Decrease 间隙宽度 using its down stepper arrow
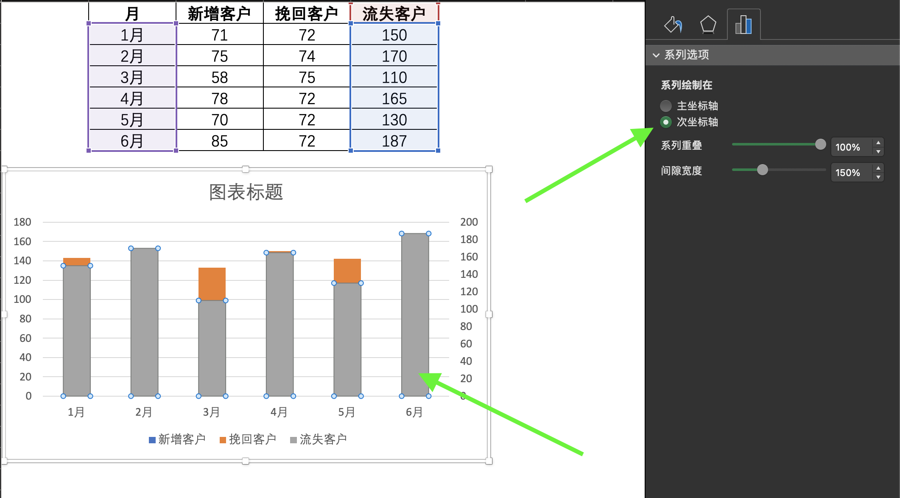This screenshot has width=900, height=498. pyautogui.click(x=878, y=176)
